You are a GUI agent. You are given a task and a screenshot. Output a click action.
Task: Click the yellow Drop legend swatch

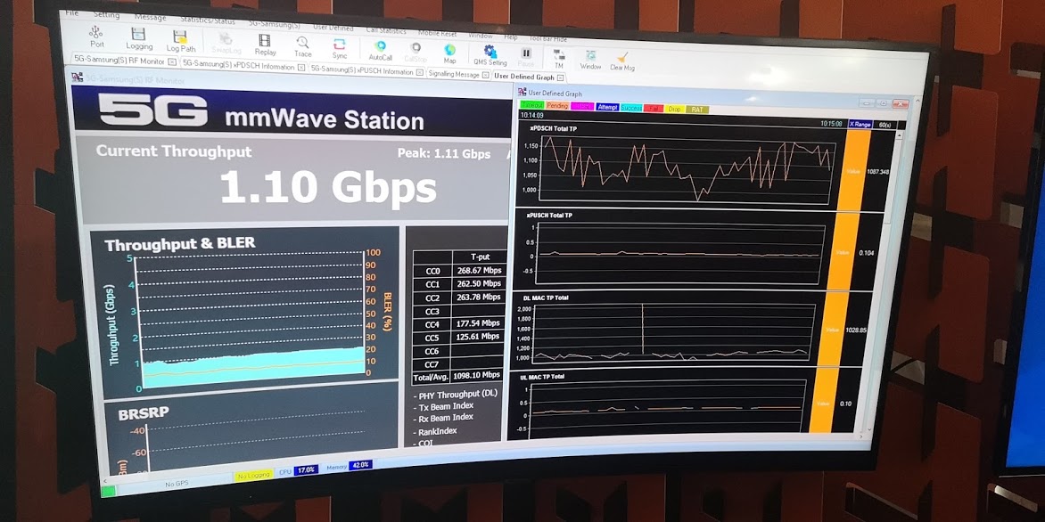[x=674, y=110]
